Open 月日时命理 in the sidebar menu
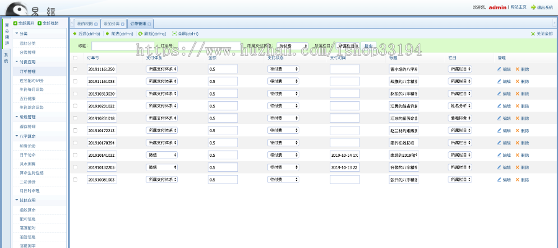The image size is (558, 248). pos(29,191)
